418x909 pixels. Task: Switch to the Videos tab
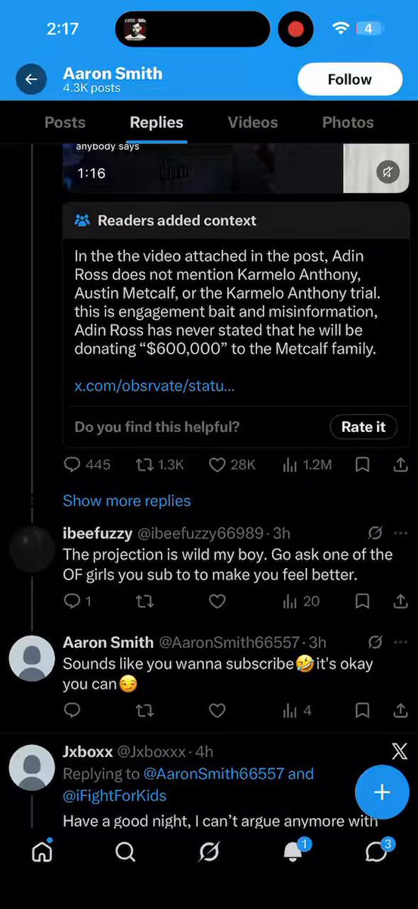click(252, 122)
